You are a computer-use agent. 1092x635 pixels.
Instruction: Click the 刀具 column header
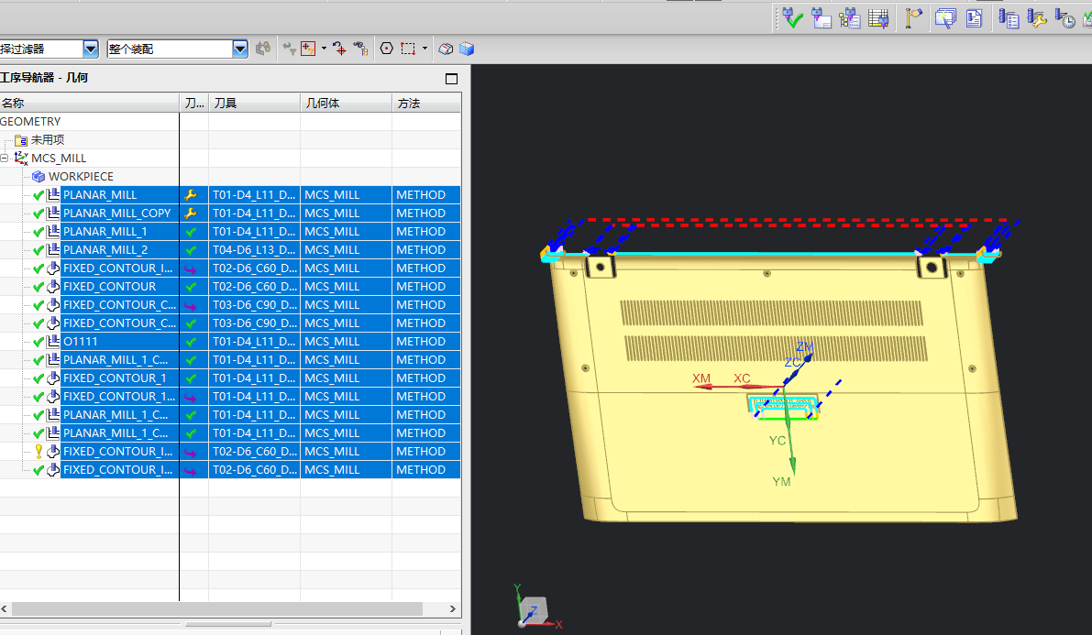click(254, 103)
